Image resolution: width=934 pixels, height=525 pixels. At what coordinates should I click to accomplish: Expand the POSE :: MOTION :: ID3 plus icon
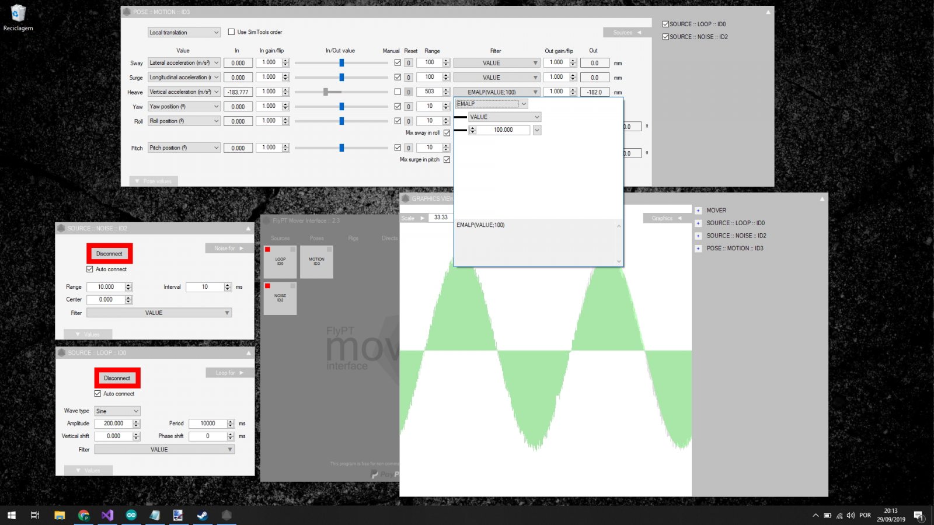[x=698, y=249]
